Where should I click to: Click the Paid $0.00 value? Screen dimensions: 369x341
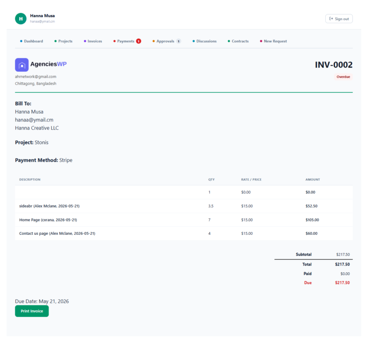[345, 274]
